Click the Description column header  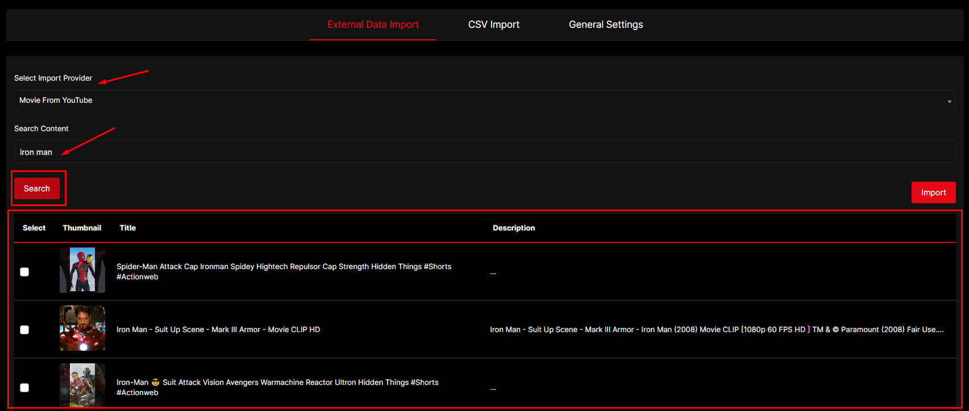tap(514, 228)
